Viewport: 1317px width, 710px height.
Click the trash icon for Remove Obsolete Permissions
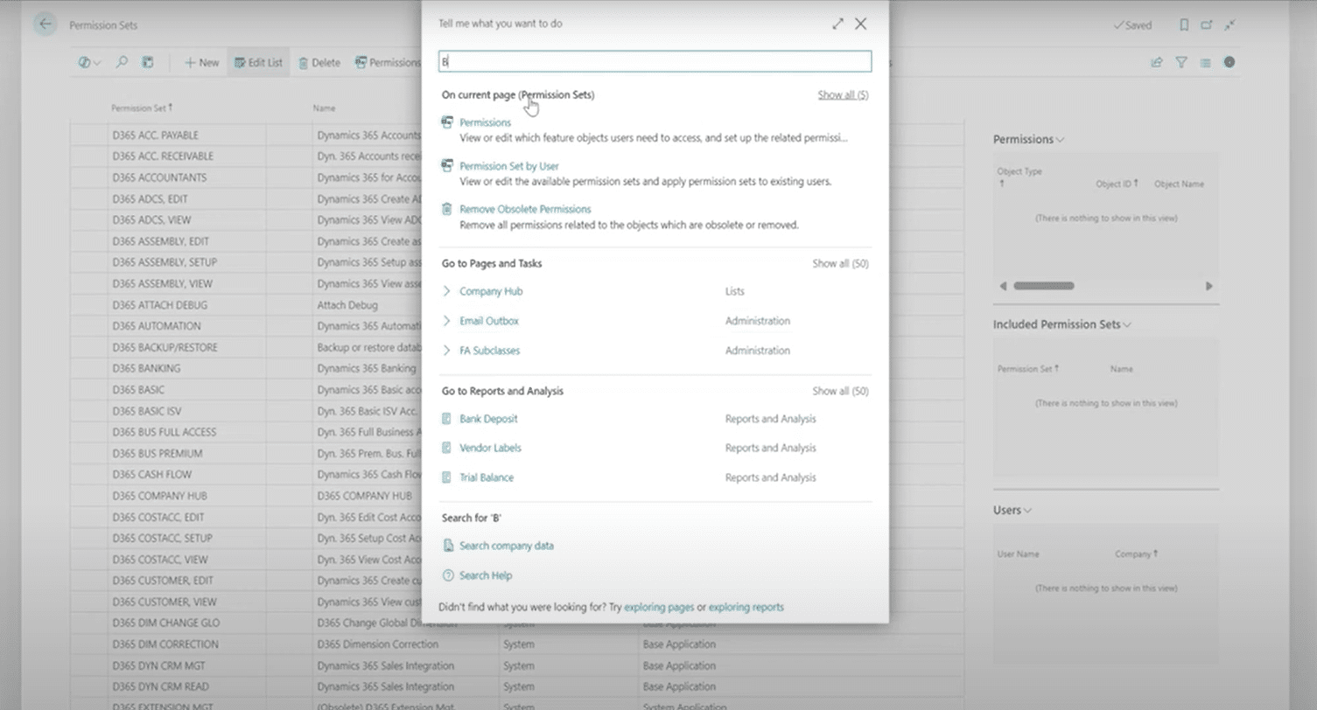click(x=447, y=209)
